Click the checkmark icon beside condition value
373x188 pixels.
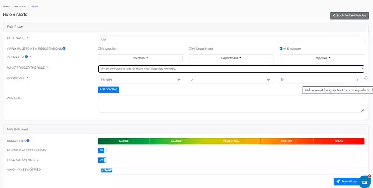click(366, 78)
